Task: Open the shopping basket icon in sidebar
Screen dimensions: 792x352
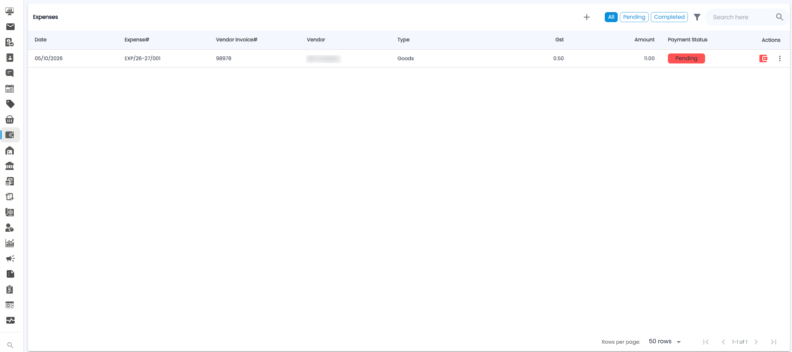Action: click(10, 119)
